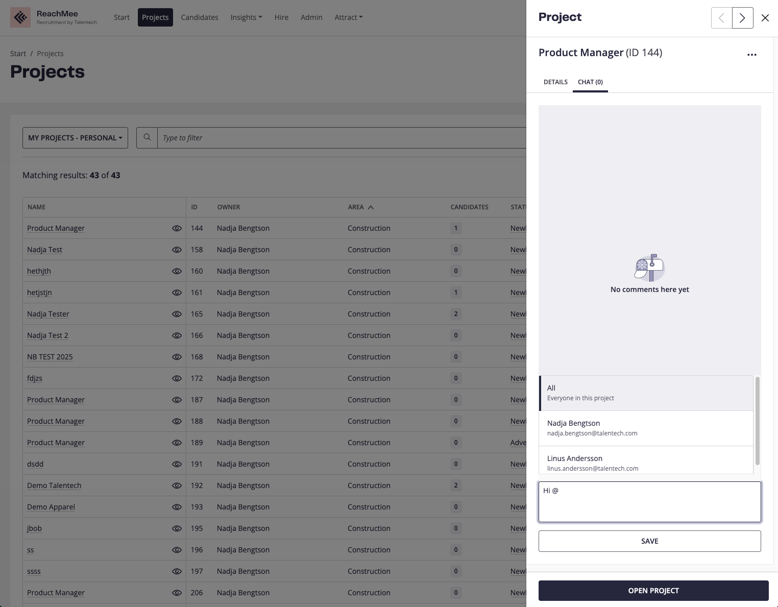Click the ReachMee logo icon
Screen dimensions: 778x607
tap(20, 18)
